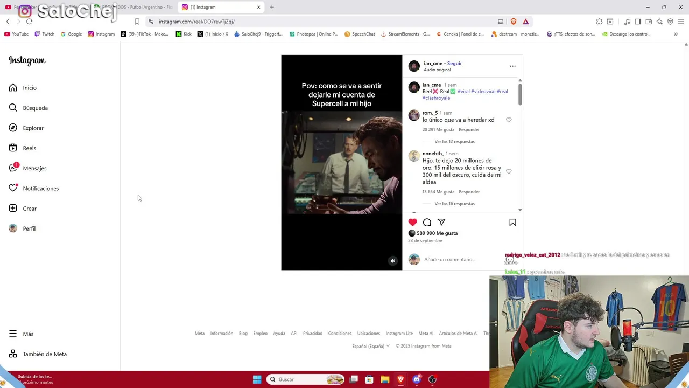
Task: Open Task View on taskbar
Action: (x=354, y=379)
